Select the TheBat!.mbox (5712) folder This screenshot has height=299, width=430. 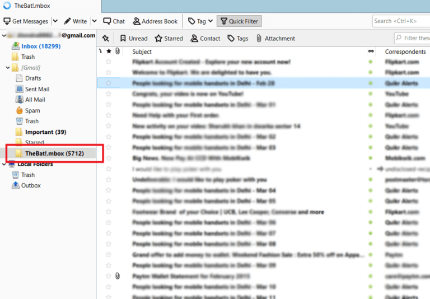tap(54, 153)
